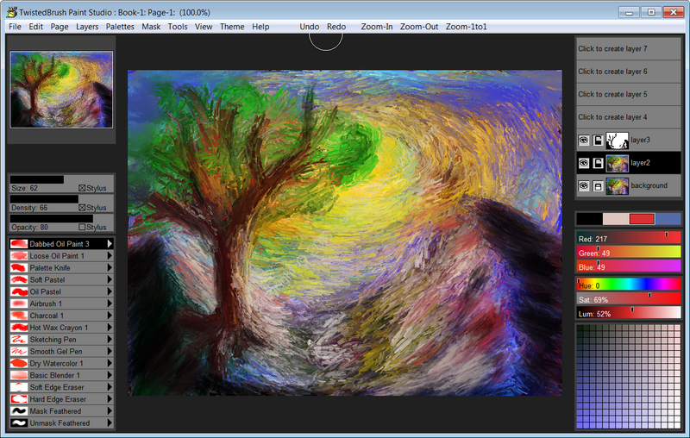The image size is (690, 438).
Task: Click to create layer 4
Action: click(x=629, y=117)
